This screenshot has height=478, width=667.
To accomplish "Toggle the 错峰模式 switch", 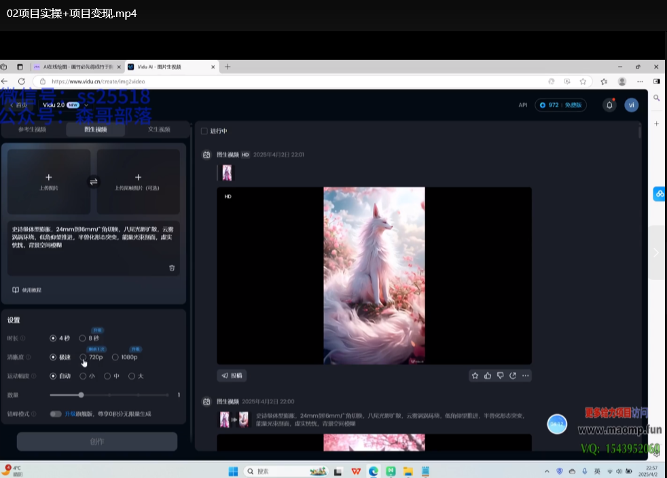I will (56, 413).
